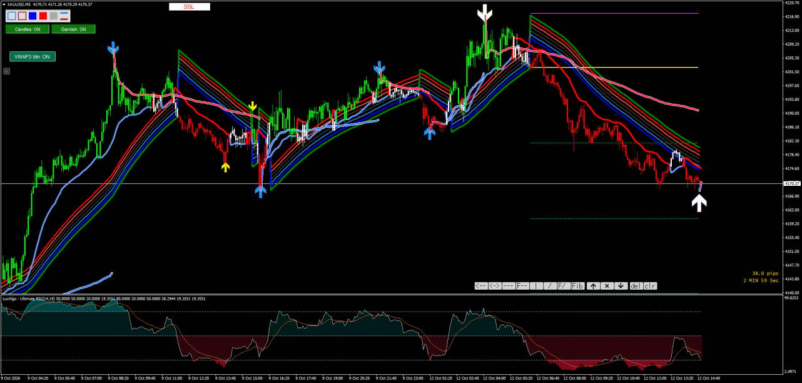Click the "clr" clear drawings button
802x383 pixels.
651,286
